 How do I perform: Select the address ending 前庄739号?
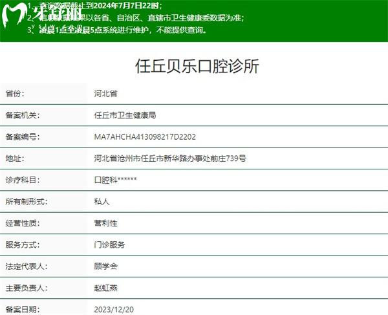(170, 158)
